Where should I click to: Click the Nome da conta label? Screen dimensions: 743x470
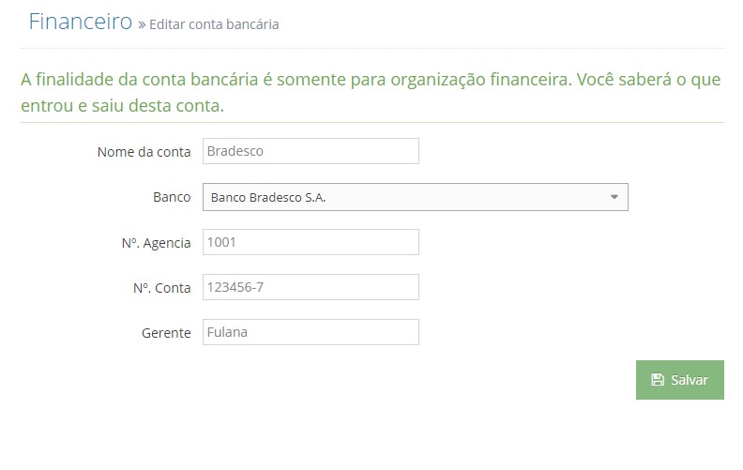coord(144,152)
